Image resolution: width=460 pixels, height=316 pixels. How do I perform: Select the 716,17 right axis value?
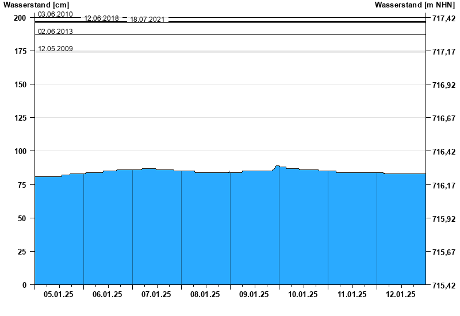[x=443, y=185]
